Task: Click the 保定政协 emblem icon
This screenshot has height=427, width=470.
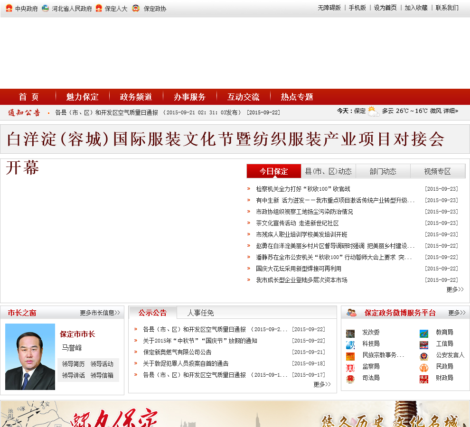Action: 136,8
